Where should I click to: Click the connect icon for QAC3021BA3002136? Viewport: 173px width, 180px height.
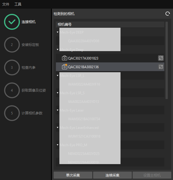click(x=161, y=67)
